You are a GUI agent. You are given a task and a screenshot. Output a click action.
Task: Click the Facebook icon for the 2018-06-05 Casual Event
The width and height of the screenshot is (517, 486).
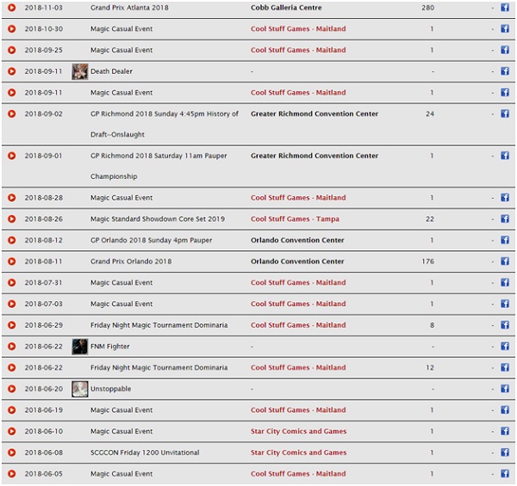(x=505, y=474)
